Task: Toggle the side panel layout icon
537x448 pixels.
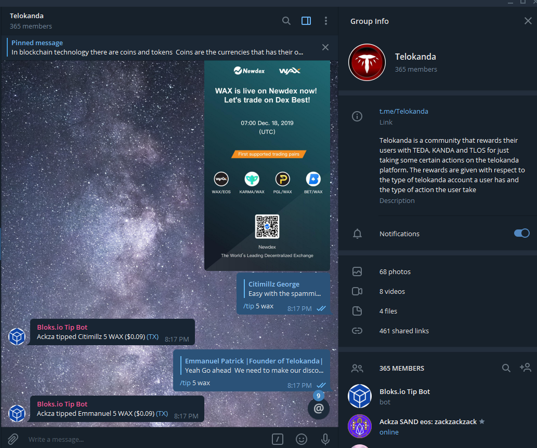Action: tap(306, 21)
